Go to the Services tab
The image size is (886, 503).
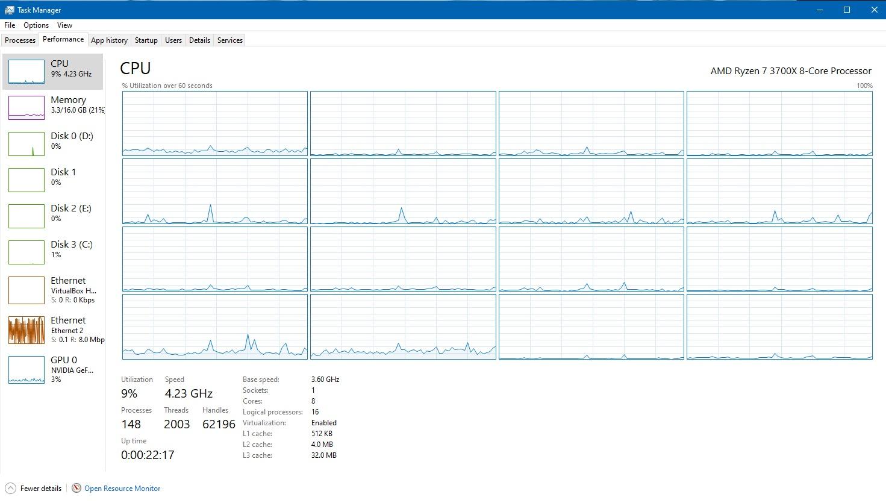pyautogui.click(x=229, y=40)
